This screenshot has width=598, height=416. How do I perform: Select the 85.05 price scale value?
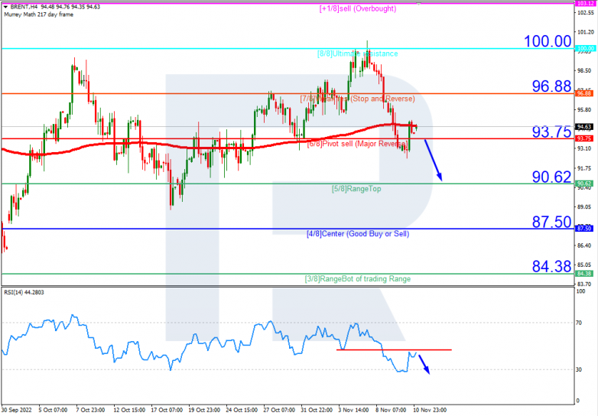pos(585,265)
